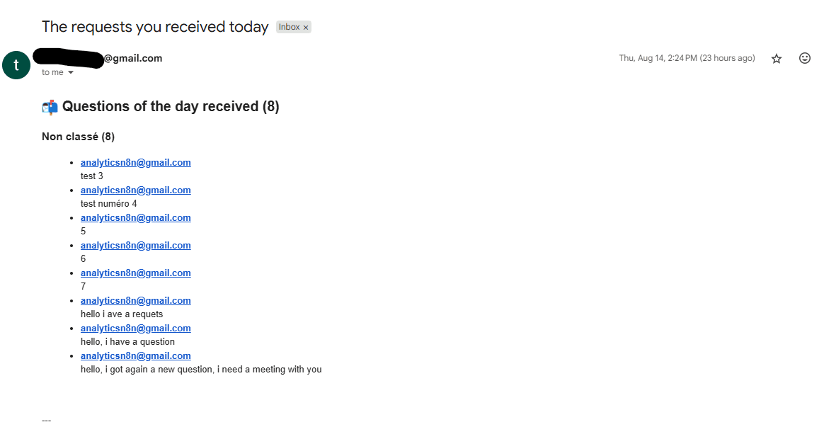The height and width of the screenshot is (422, 824).
Task: Remove the Inbox label via its x
Action: 306,28
